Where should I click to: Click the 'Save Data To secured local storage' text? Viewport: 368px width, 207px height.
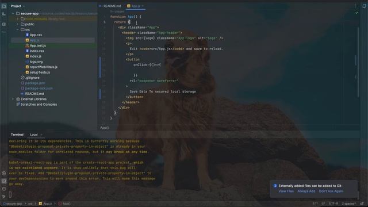163,91
